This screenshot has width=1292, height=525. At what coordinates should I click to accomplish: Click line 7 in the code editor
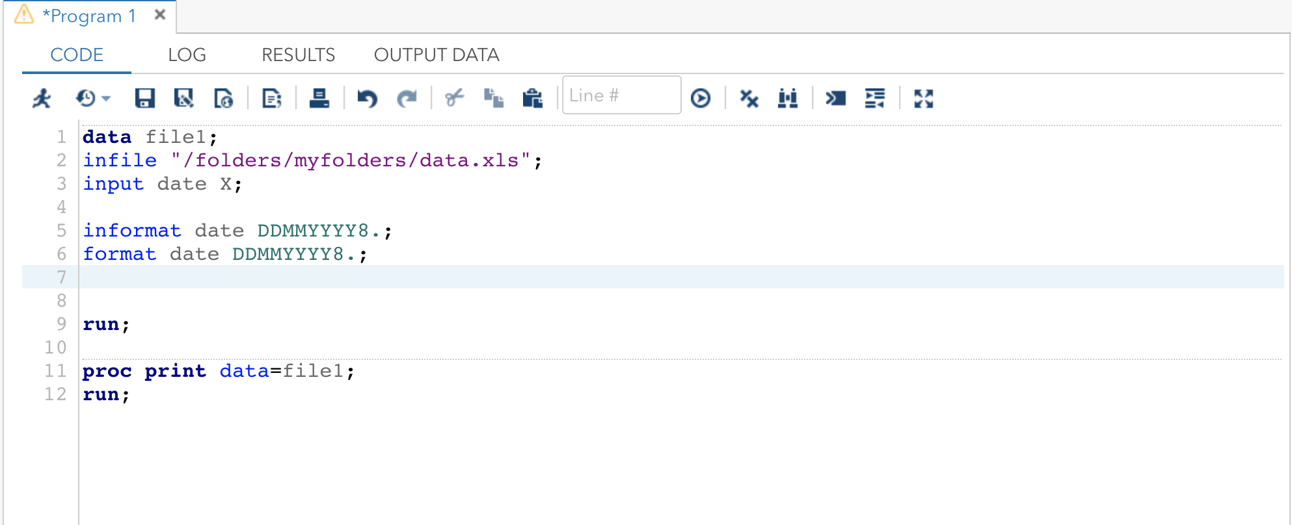[390, 277]
